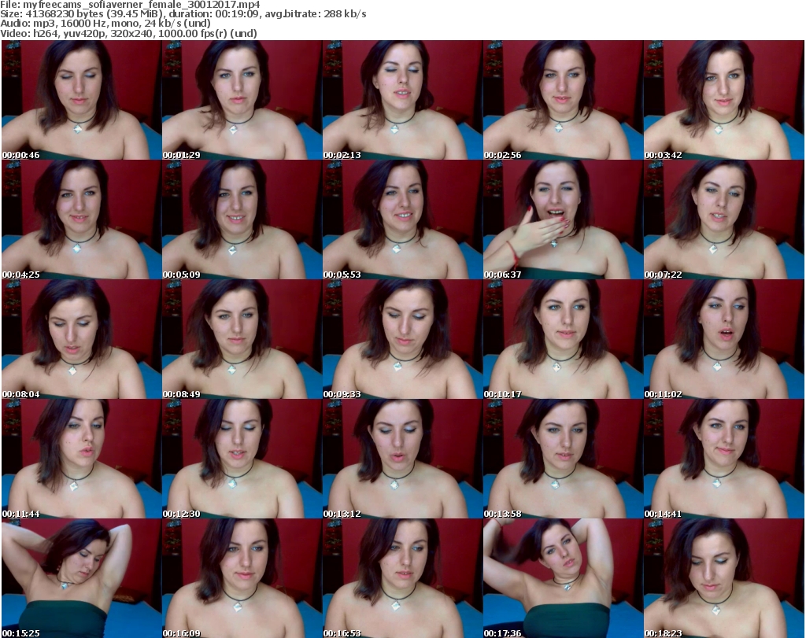Choose the frame marked 00:11:44
This screenshot has height=638, width=806.
[x=81, y=459]
